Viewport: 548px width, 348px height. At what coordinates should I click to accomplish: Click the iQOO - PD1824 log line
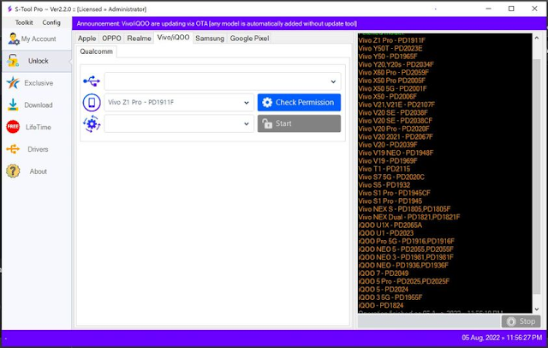pyautogui.click(x=381, y=305)
